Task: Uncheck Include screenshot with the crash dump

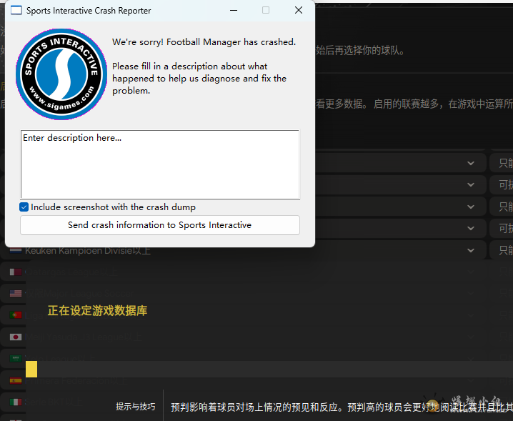Action: point(24,207)
